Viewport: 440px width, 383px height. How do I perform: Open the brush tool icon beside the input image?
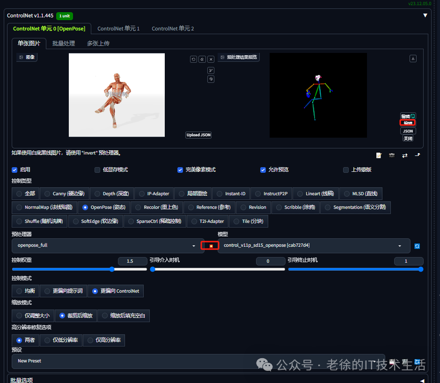[211, 70]
